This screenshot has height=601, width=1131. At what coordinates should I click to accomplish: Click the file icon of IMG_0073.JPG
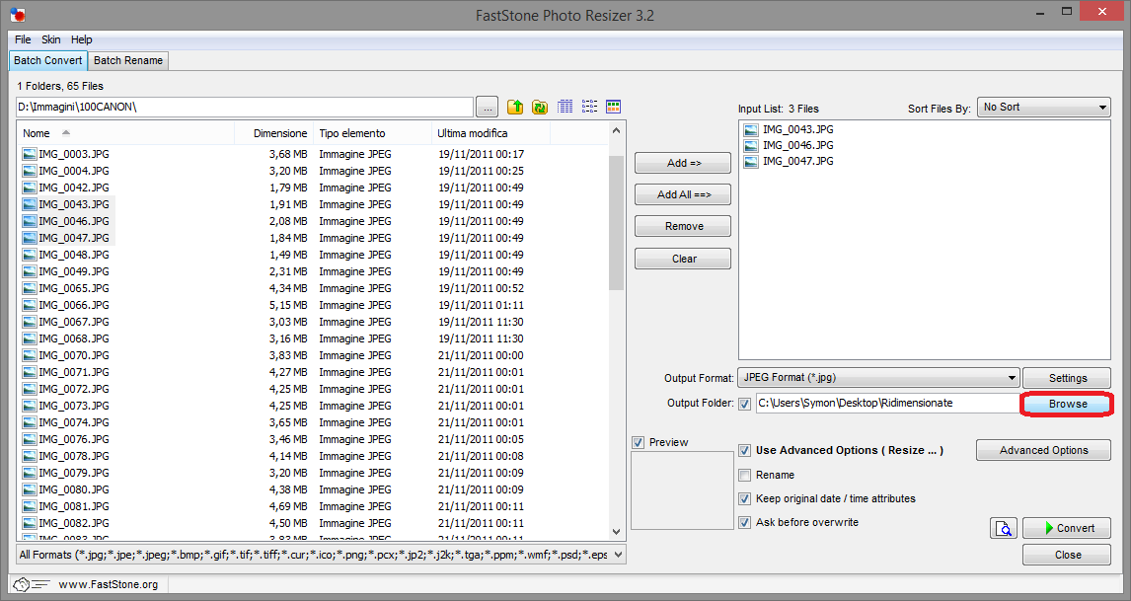pos(30,406)
